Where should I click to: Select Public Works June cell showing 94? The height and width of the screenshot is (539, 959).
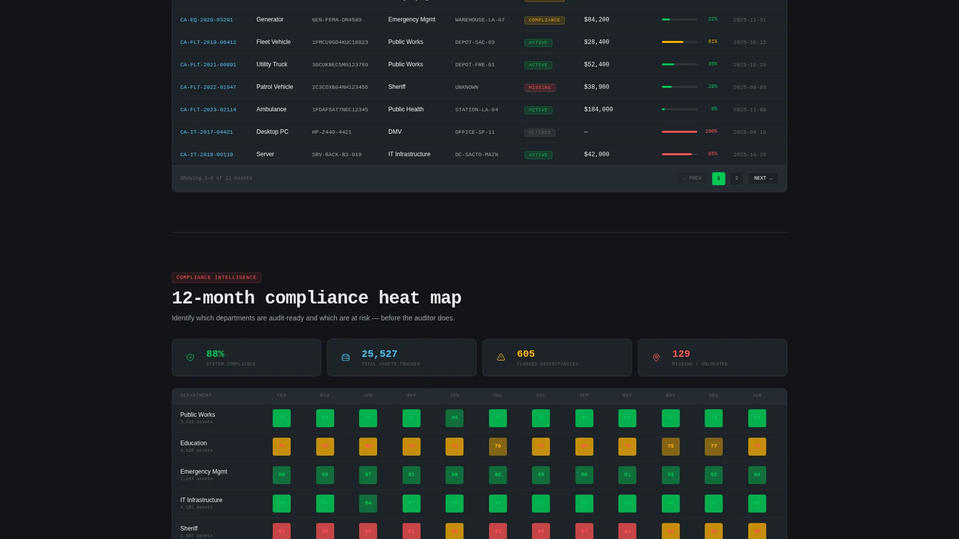(x=455, y=418)
